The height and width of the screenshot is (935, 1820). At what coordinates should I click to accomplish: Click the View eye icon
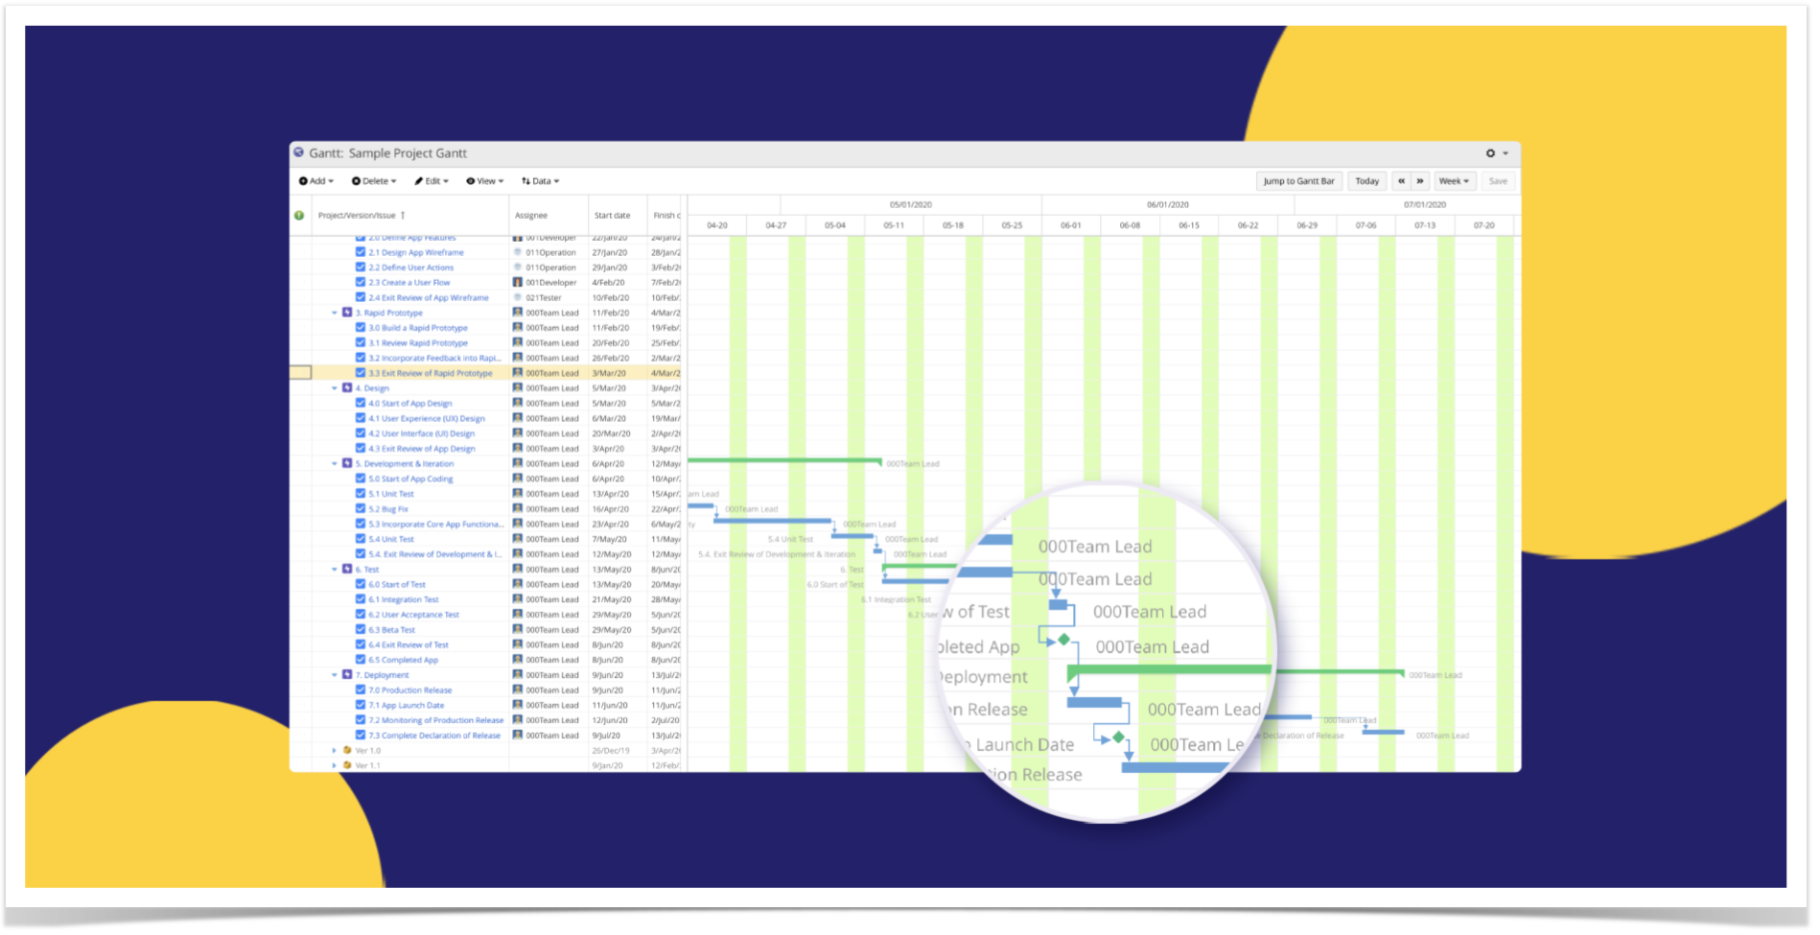[470, 180]
